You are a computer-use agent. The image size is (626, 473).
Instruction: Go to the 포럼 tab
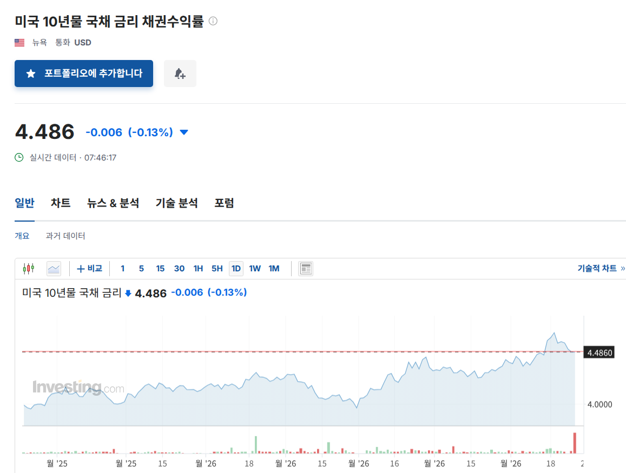coord(224,203)
